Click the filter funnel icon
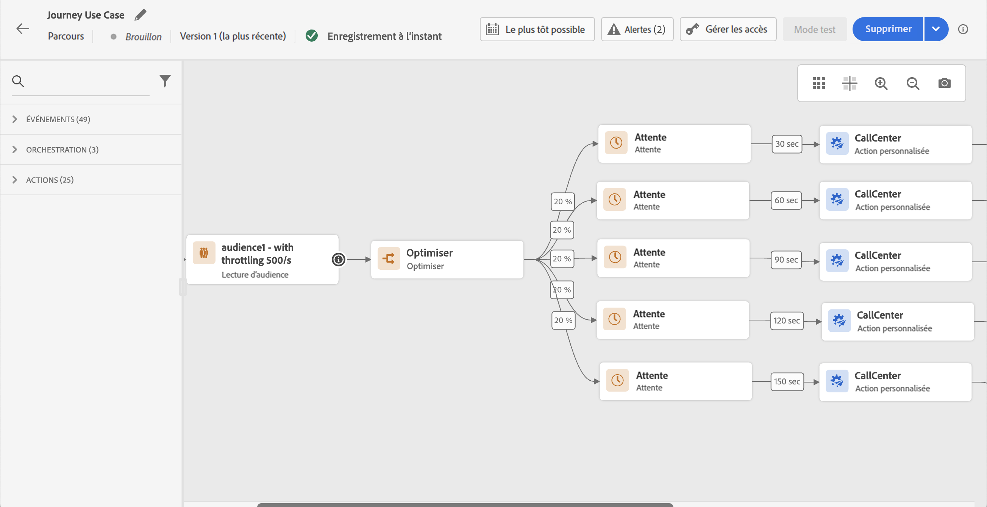 point(165,81)
